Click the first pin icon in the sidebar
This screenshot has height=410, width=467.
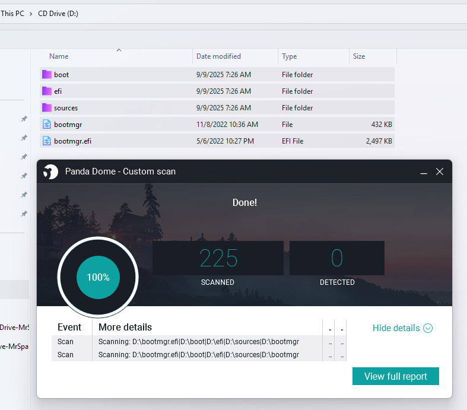tap(24, 119)
